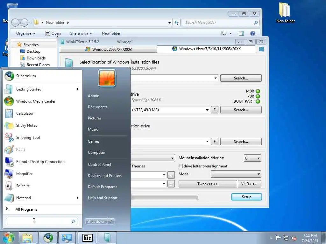Open the Control Panel taskbar icon
Screen dimensions: 326x244
pos(67,238)
